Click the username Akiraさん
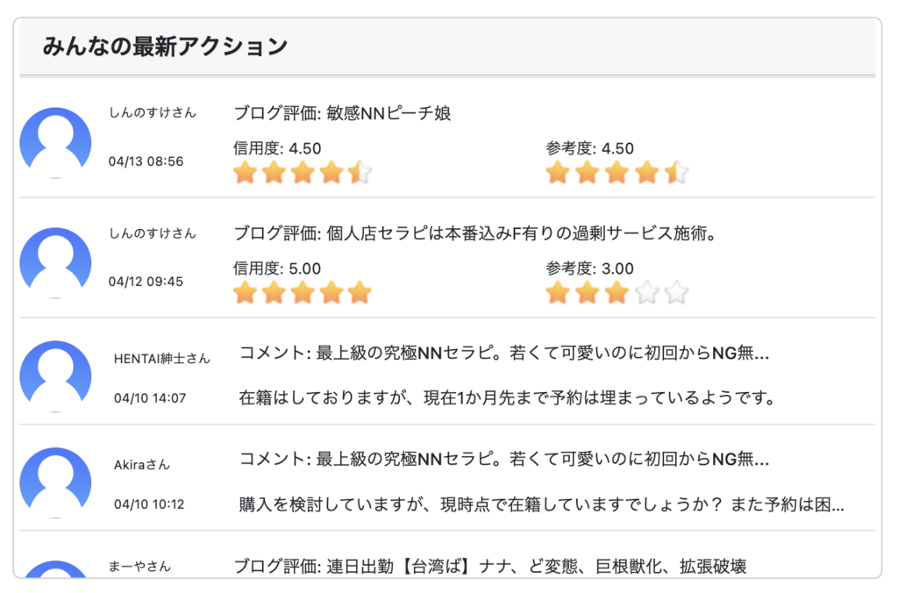The image size is (898, 593). coord(142,465)
